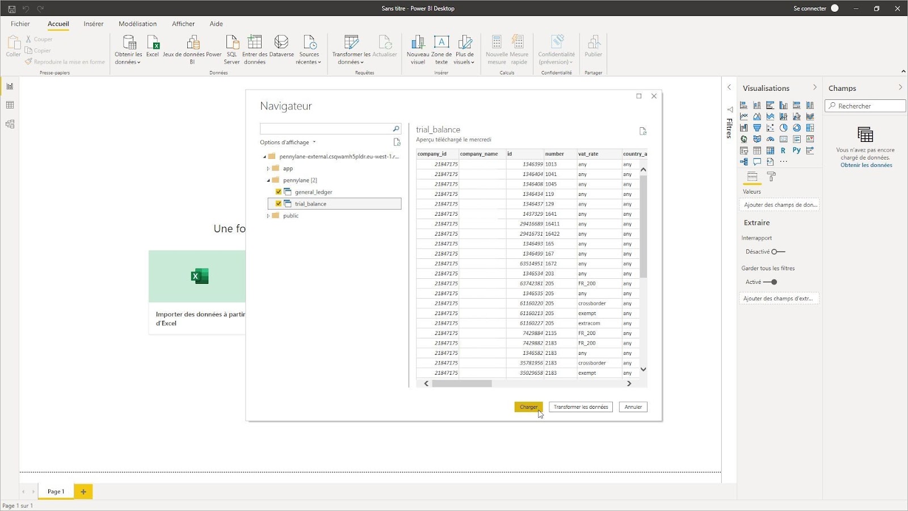Select the scatter chart visual
Screen dimensions: 908x511
pos(770,128)
